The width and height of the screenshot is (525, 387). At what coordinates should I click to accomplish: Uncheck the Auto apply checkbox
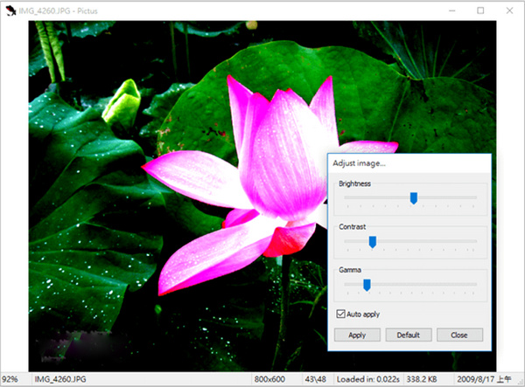click(x=341, y=314)
